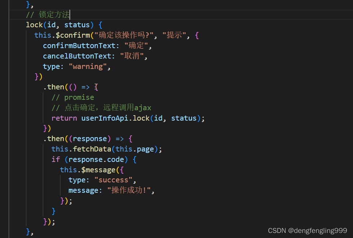Click 'status' parameter in lock declaration
This screenshot has width=353, height=238.
coord(77,25)
